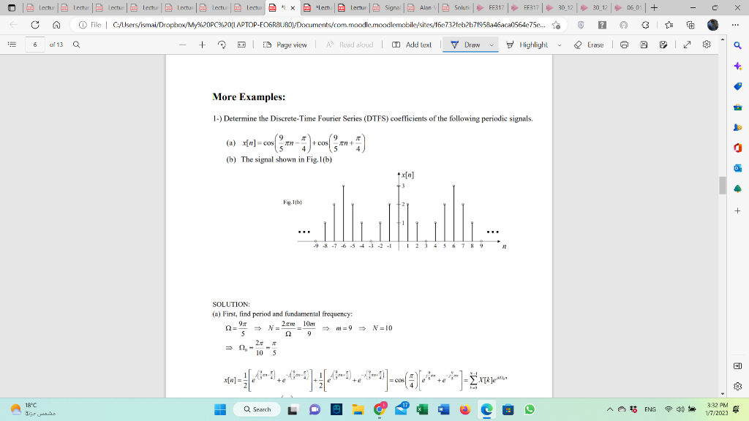Open PDF toolbar settings gear

click(707, 45)
